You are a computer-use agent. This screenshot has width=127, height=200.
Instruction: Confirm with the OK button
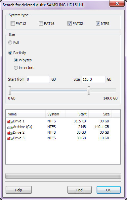108,190
